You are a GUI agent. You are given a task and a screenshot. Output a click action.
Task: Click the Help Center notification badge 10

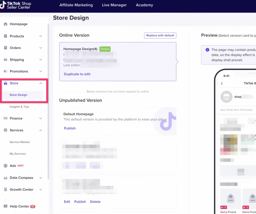[x=33, y=206]
